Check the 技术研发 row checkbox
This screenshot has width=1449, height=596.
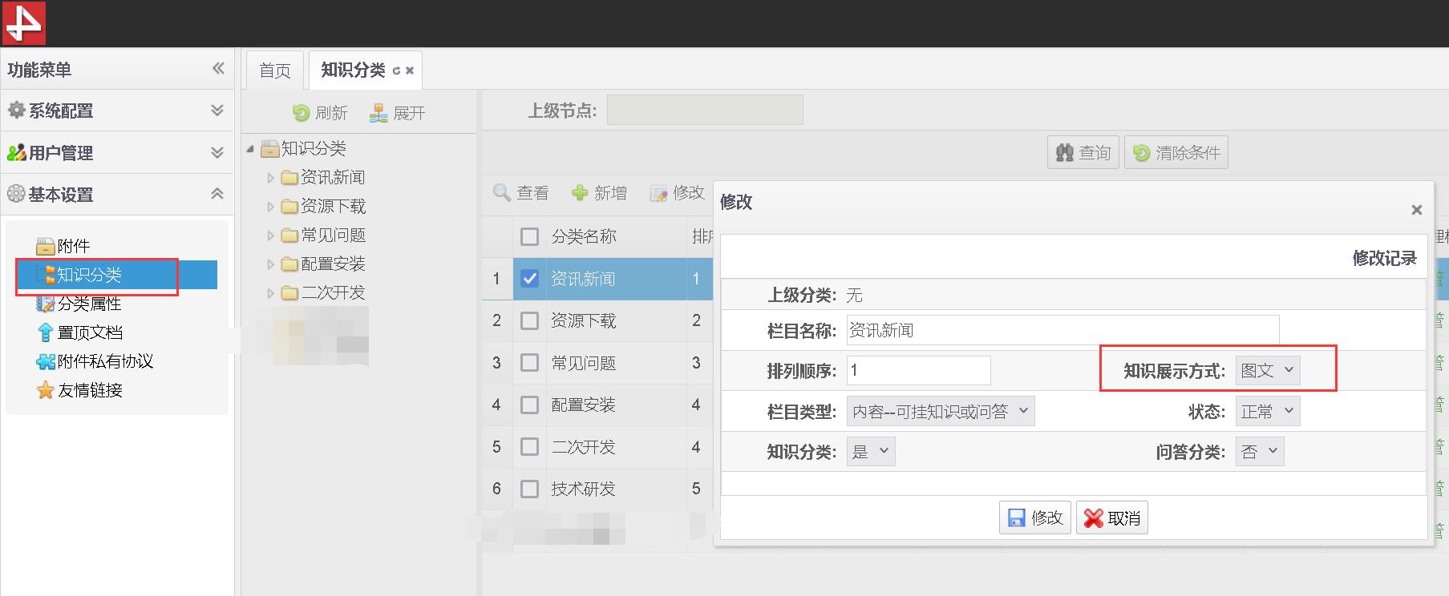[529, 489]
